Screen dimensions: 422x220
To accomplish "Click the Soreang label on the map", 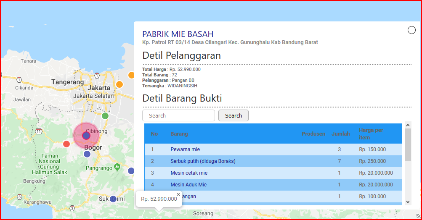I will (203, 214).
